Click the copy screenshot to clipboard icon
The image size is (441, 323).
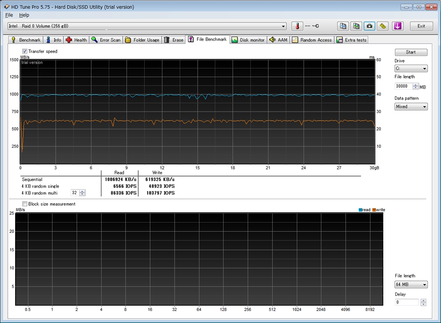[356, 26]
